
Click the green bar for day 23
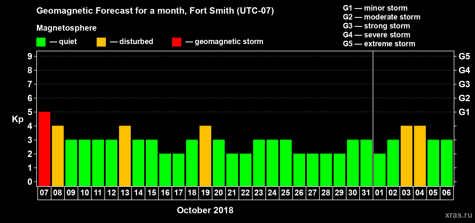(259, 163)
